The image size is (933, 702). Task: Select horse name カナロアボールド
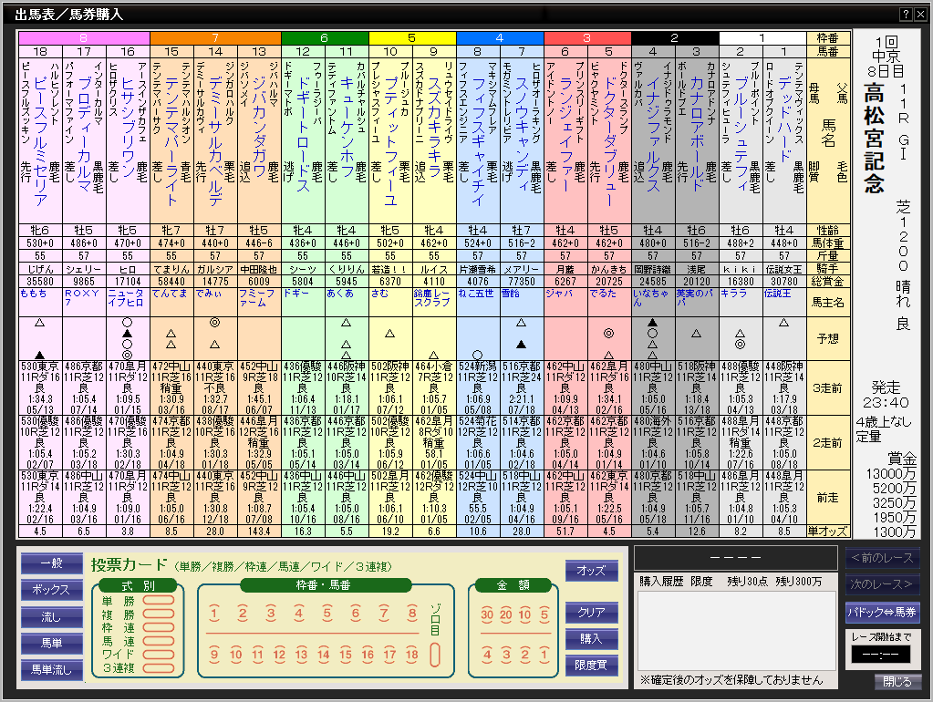tap(697, 134)
